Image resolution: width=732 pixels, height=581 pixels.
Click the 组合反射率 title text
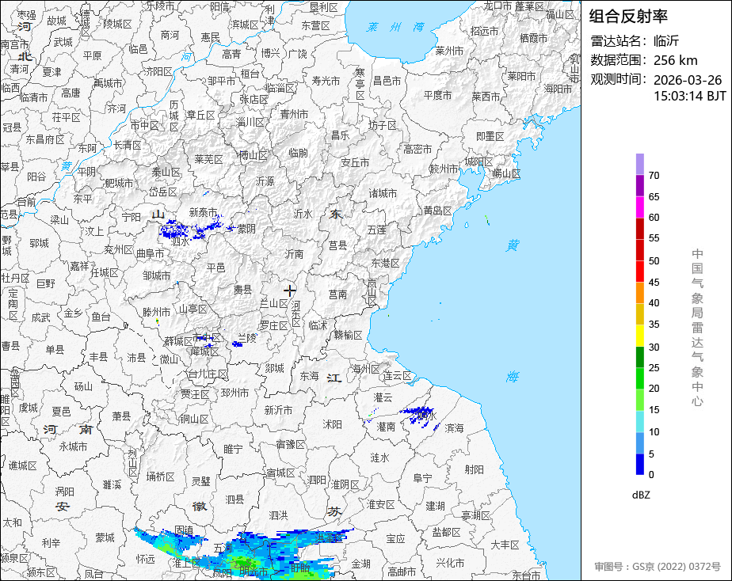[x=628, y=17]
